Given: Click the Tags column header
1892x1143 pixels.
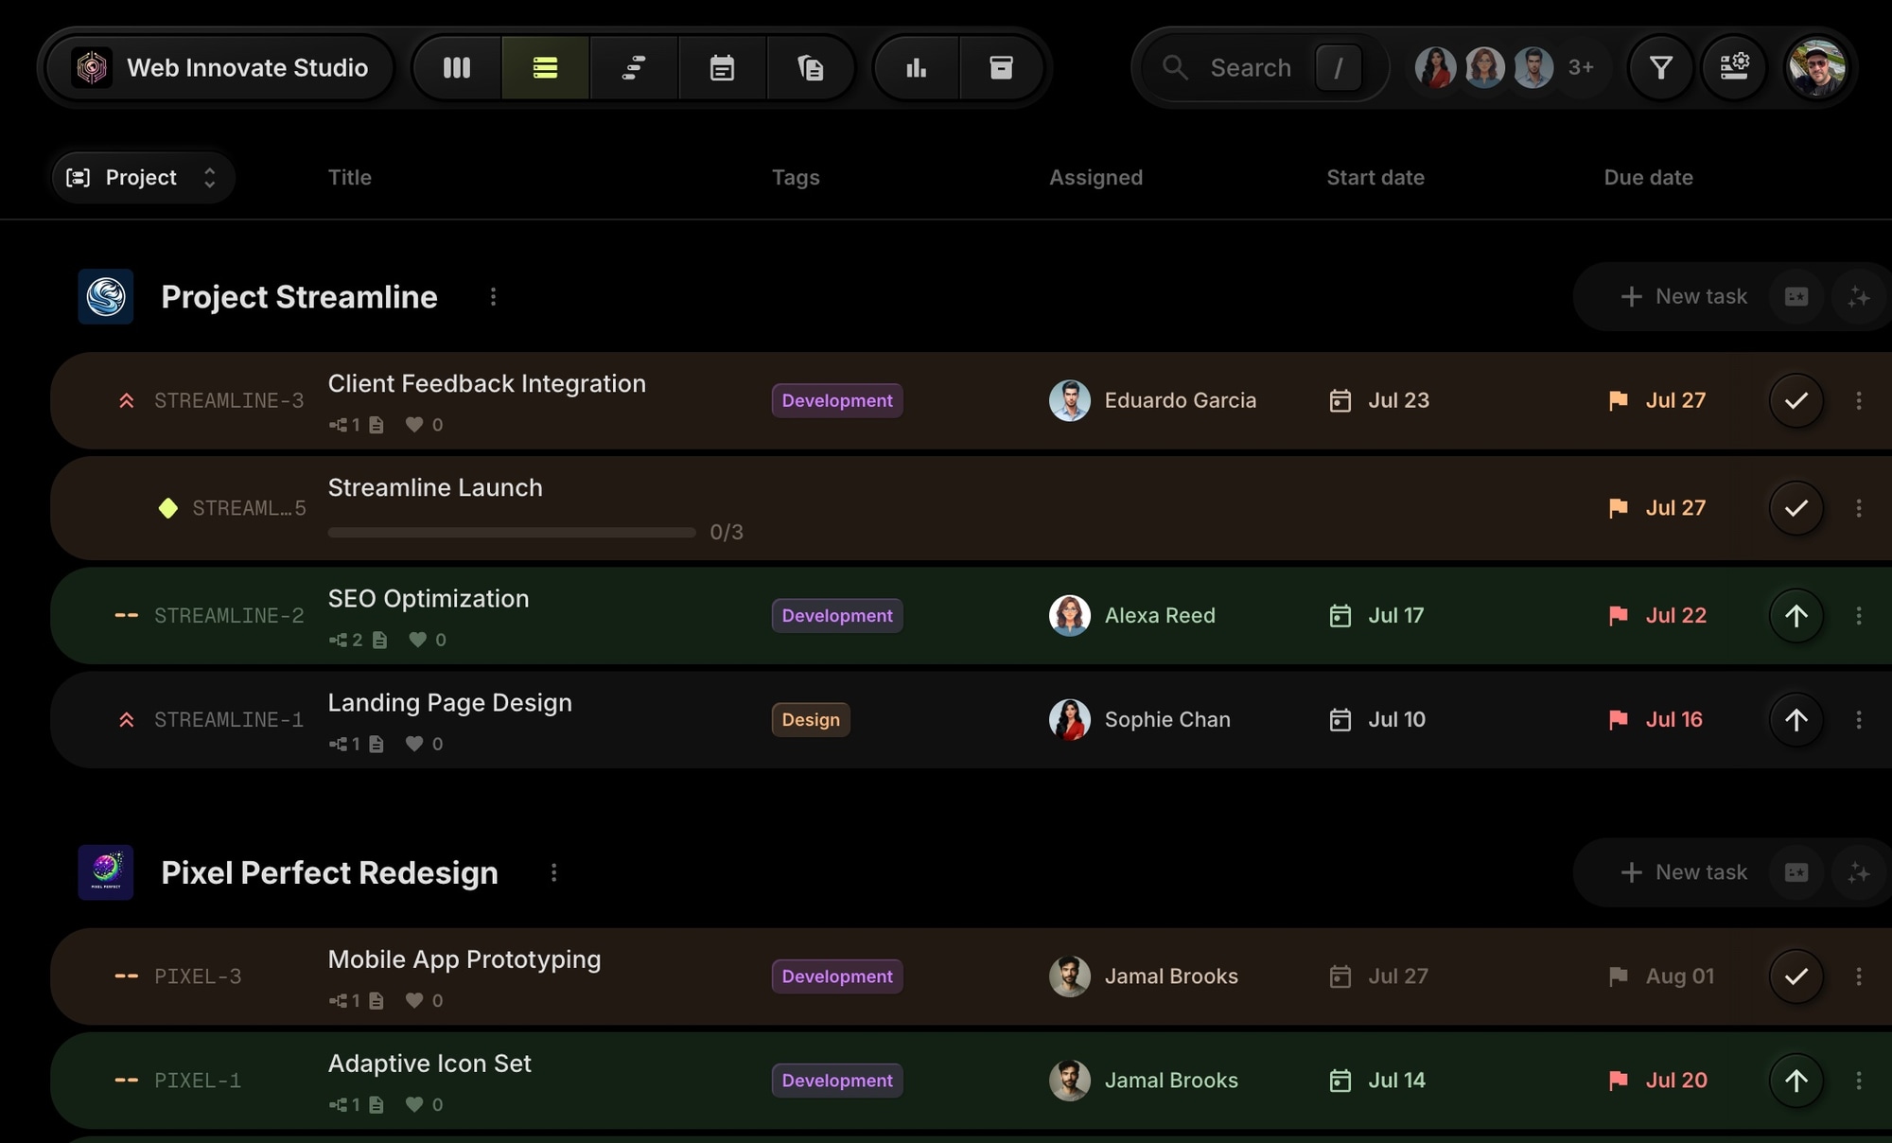Looking at the screenshot, I should pos(796,177).
